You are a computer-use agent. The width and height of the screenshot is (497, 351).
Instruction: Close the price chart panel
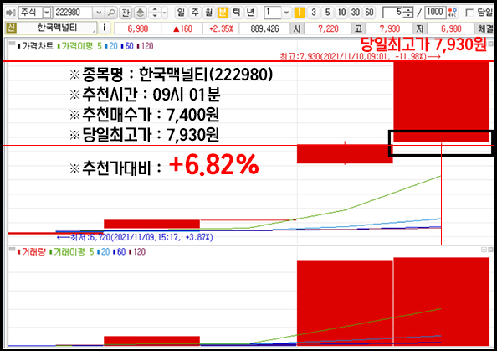[490, 44]
